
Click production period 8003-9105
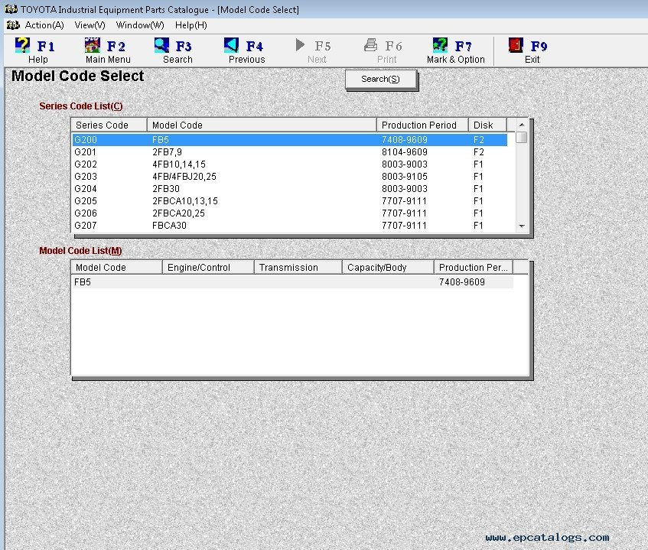(x=405, y=177)
